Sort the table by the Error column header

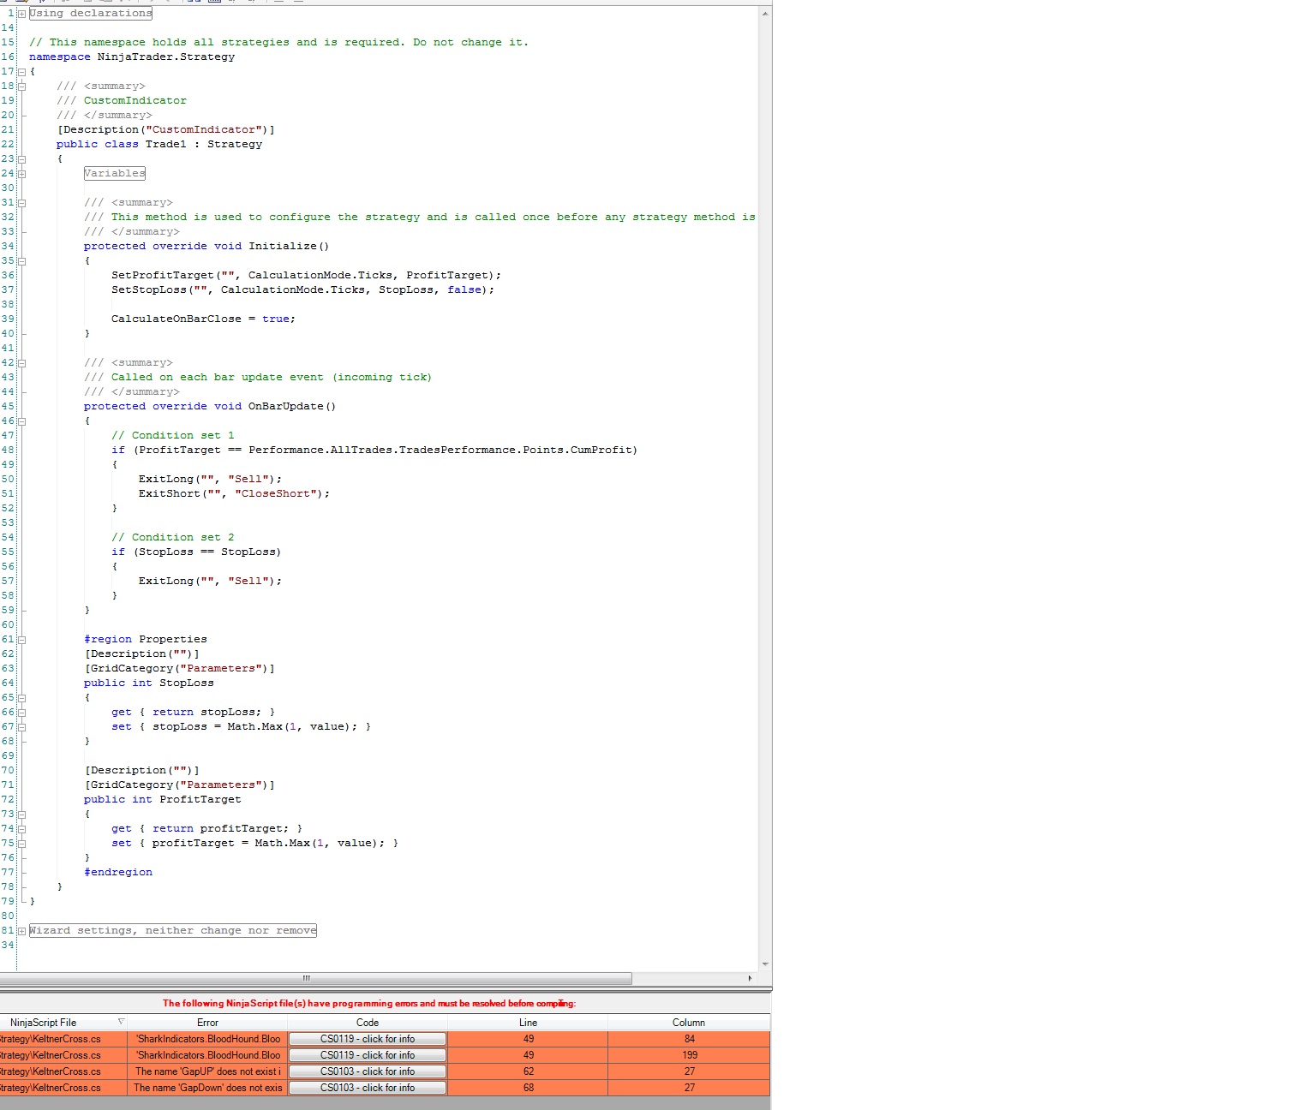pos(207,1023)
